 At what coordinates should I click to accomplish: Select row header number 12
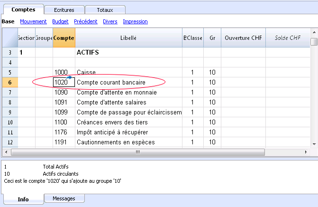(x=10, y=142)
